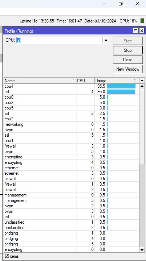
Task: Click the cpu4 usage bar at 95.5
Action: tap(121, 86)
